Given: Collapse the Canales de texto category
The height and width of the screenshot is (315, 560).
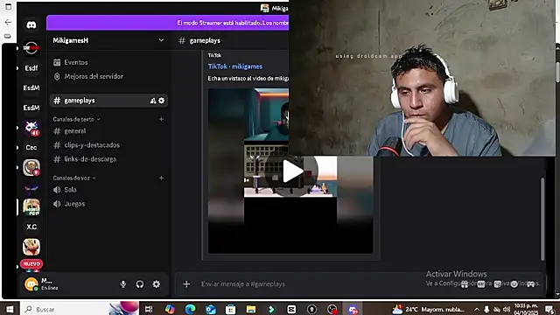Looking at the screenshot, I should (x=76, y=119).
